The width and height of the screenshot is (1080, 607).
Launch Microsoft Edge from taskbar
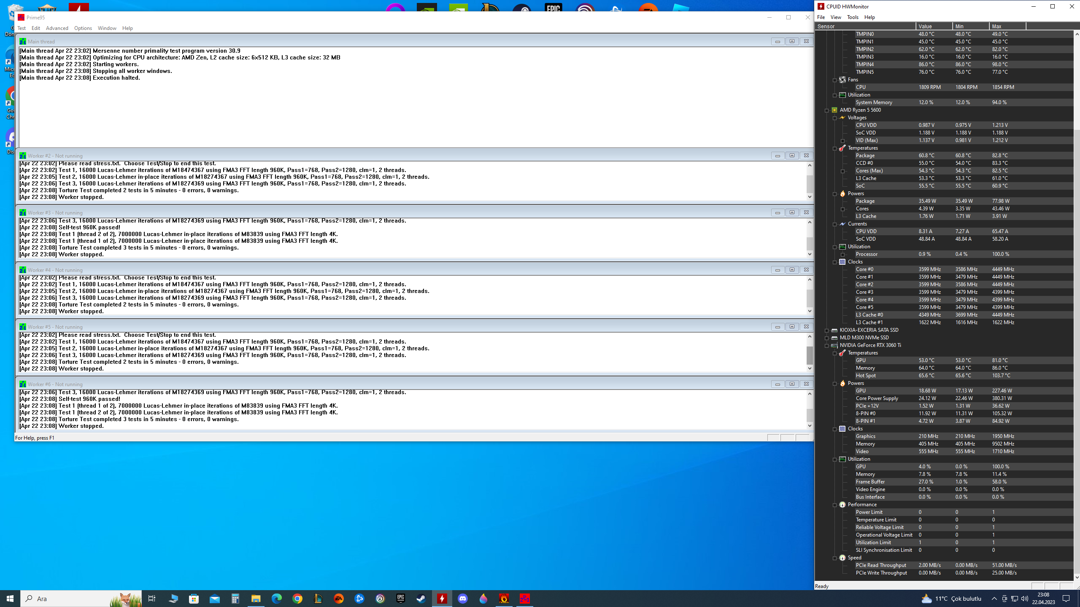click(276, 599)
